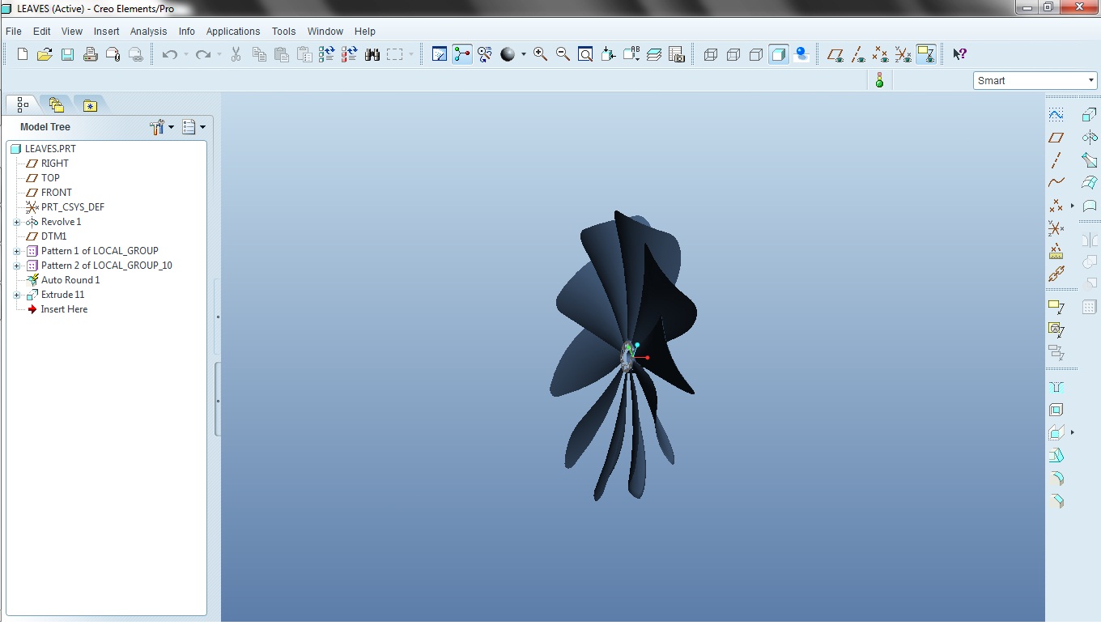Switch to Hidden Line display style
This screenshot has width=1101, height=625.
733,54
